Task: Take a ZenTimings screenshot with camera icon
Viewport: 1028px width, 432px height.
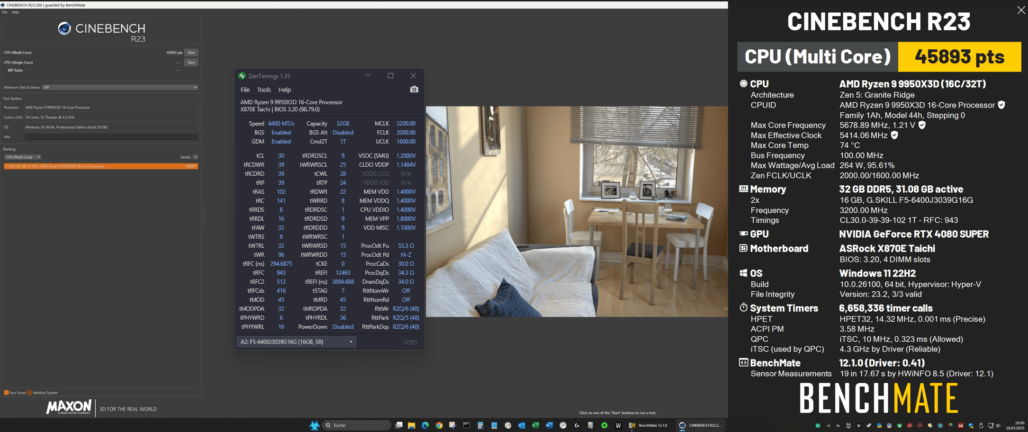Action: (414, 89)
